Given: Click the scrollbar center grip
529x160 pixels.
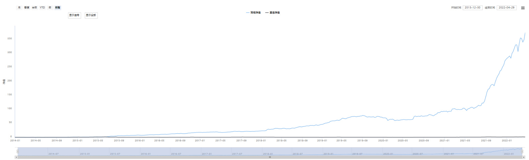Looking at the screenshot, I should 270,157.
